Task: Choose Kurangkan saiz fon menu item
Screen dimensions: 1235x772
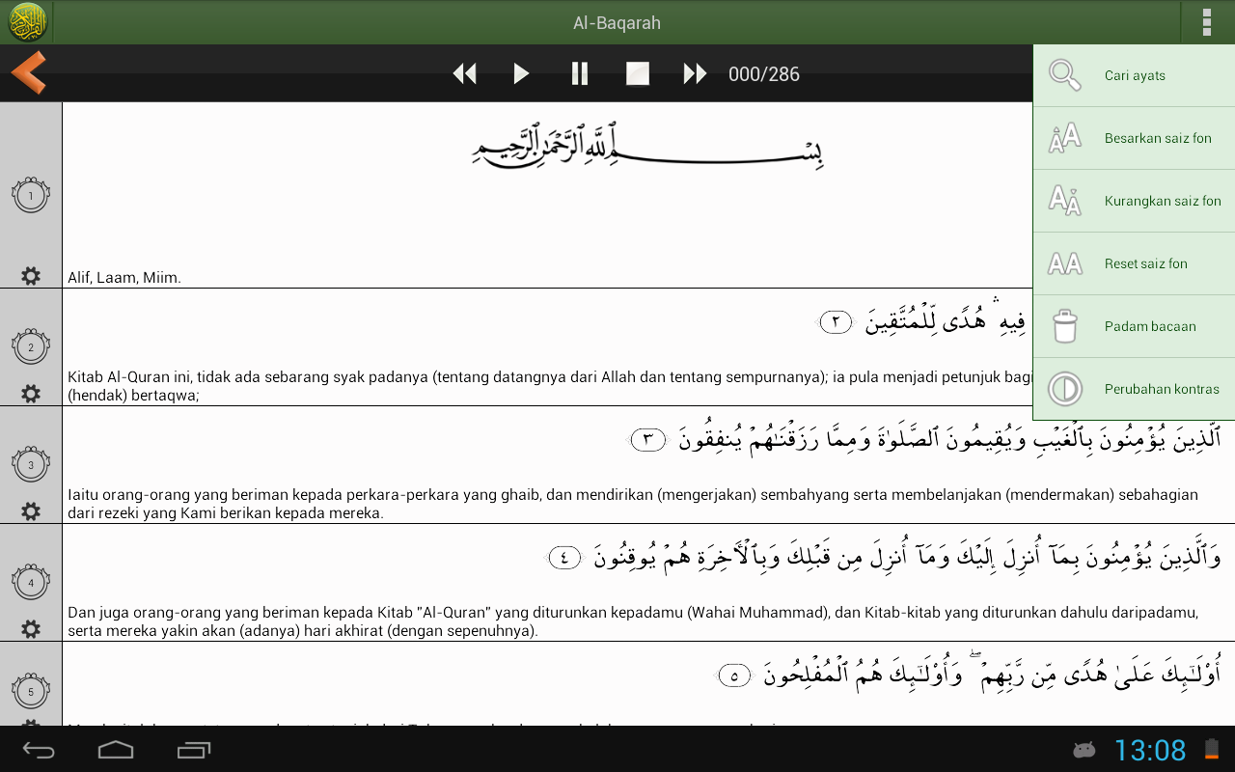Action: click(x=1134, y=201)
